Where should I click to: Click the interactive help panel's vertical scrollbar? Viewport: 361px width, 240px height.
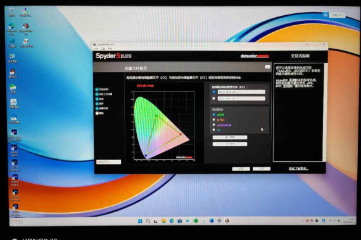(324, 112)
